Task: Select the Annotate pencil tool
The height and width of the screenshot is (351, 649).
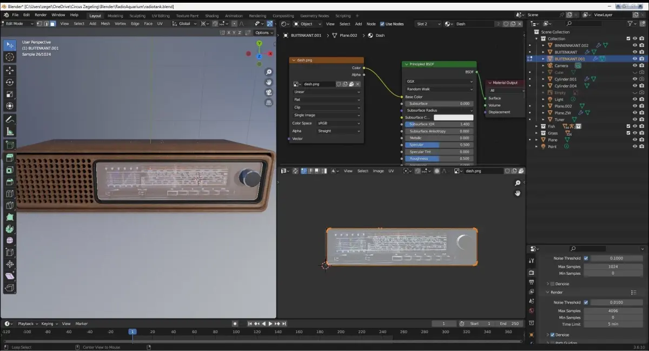Action: pos(10,119)
